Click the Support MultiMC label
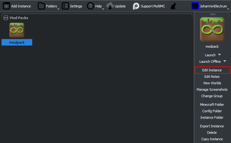 click(x=153, y=6)
